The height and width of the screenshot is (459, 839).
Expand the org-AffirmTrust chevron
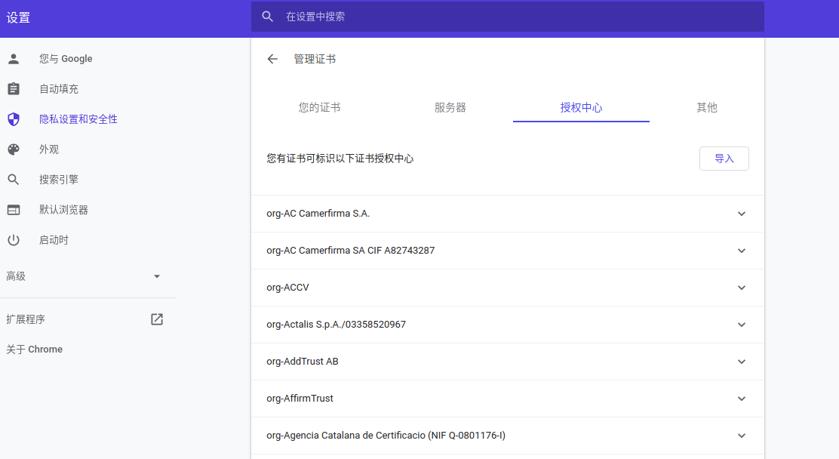tap(742, 399)
